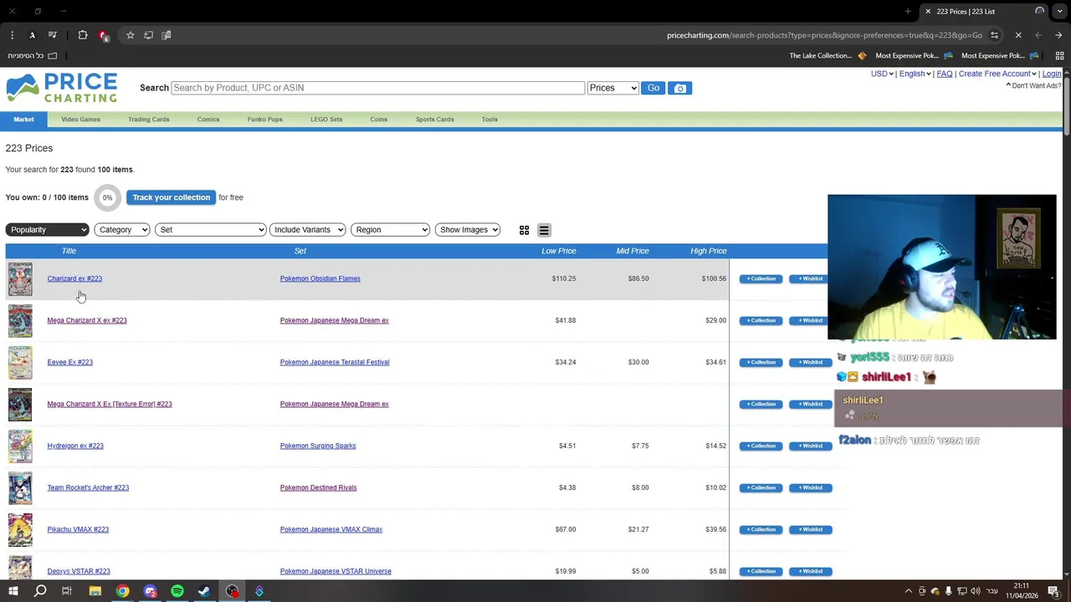Switch to list view layout icon

(544, 230)
